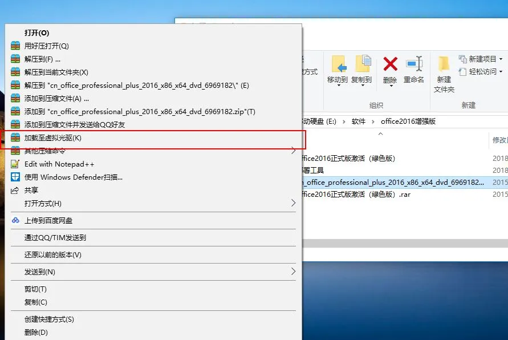Click 软件 in Explorer address breadcrumb
Screen dimensions: 508x340
click(x=358, y=122)
